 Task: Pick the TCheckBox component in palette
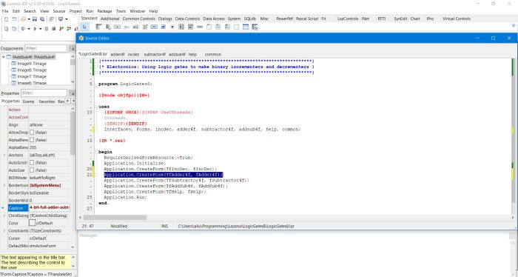164,27
